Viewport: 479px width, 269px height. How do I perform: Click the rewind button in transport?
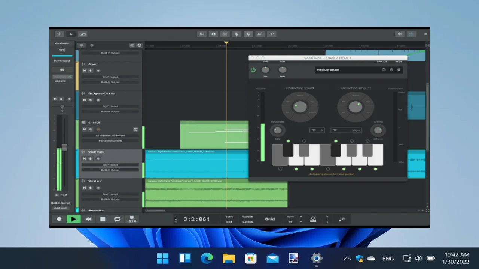coord(88,219)
